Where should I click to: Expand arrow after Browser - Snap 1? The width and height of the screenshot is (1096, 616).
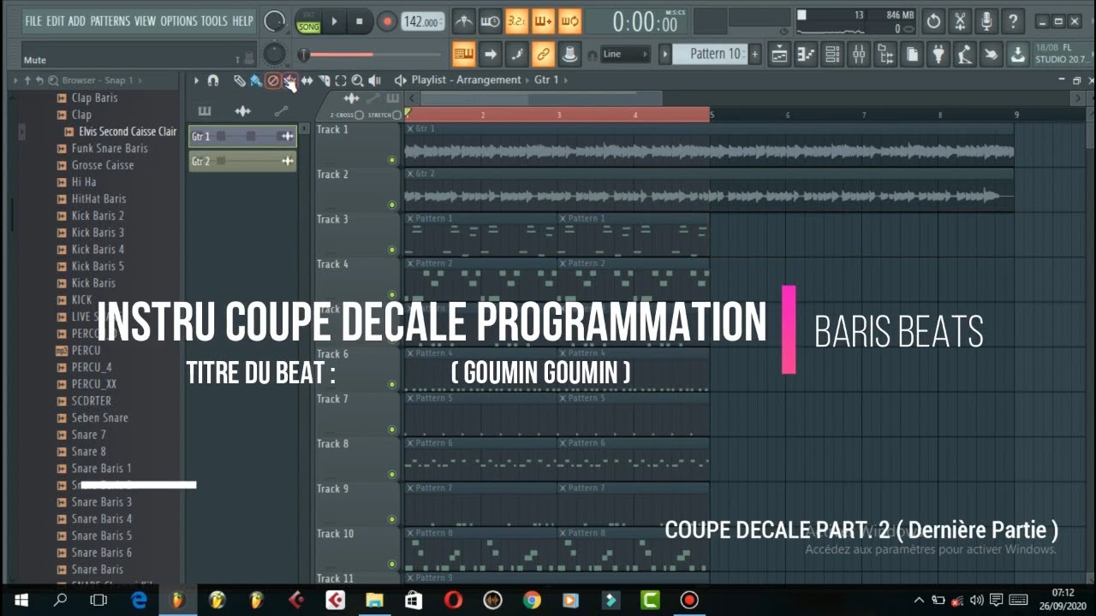[x=140, y=80]
